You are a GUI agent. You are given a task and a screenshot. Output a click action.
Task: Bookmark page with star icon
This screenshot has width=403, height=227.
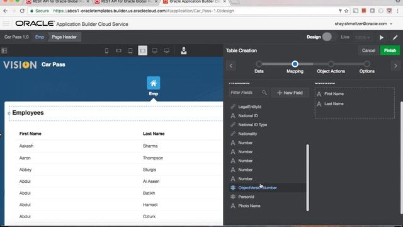tap(346, 11)
